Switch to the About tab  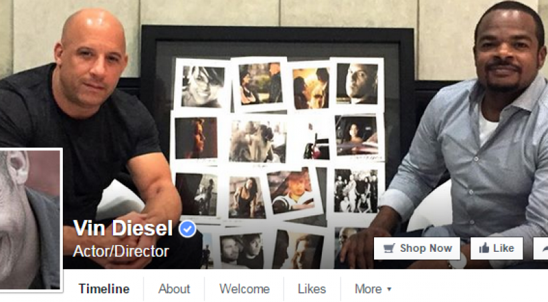174,289
